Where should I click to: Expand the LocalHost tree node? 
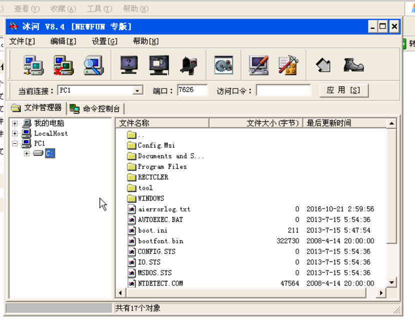(15, 133)
